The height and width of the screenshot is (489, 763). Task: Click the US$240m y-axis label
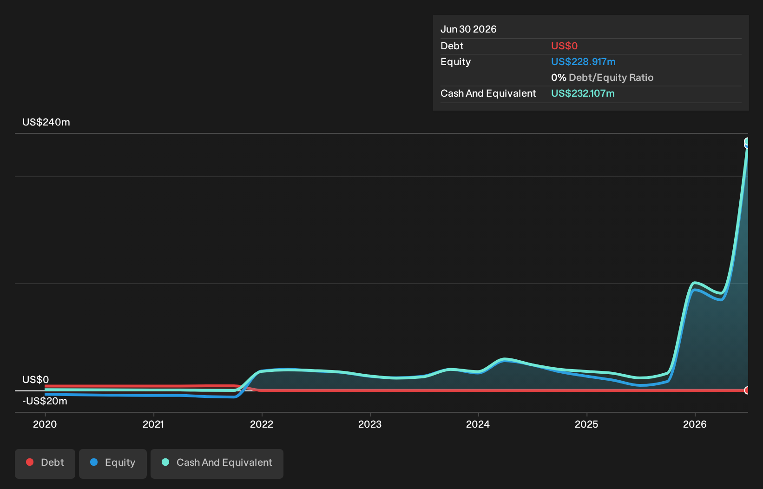click(46, 122)
